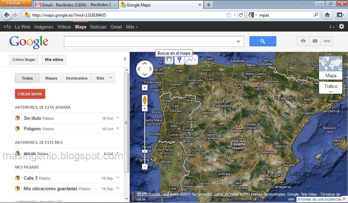
Task: Open the Poligono map link
Action: pos(32,129)
